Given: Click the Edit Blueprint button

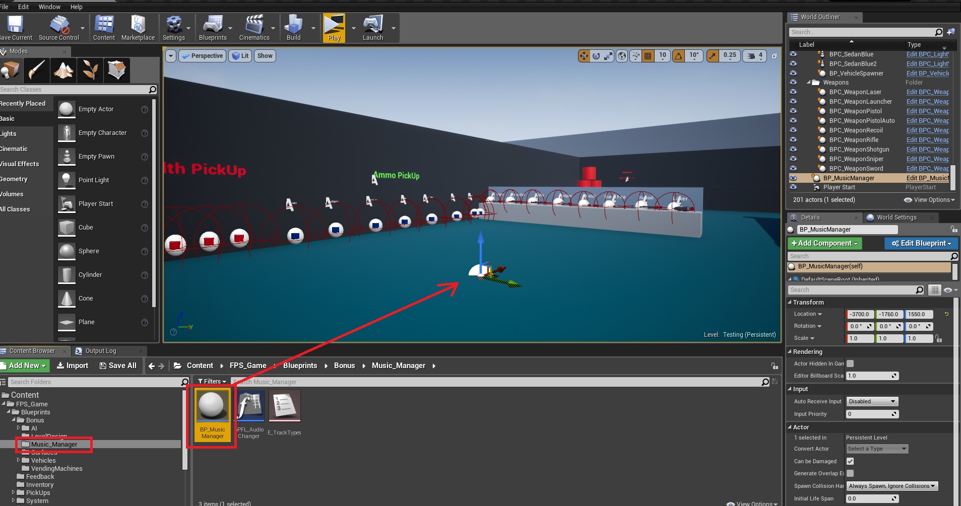Looking at the screenshot, I should [x=921, y=243].
